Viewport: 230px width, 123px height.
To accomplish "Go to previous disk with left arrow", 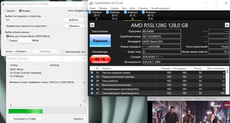I will 92,25.
